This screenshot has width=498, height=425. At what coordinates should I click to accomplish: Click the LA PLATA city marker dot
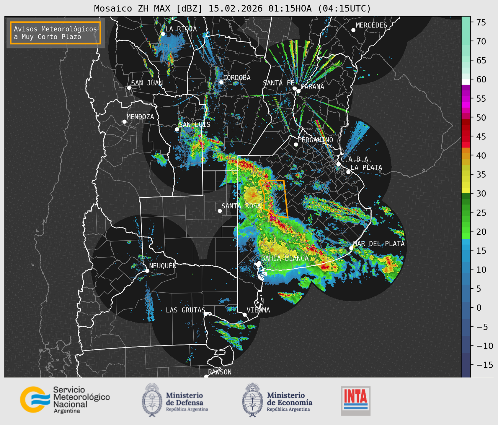pos(348,172)
